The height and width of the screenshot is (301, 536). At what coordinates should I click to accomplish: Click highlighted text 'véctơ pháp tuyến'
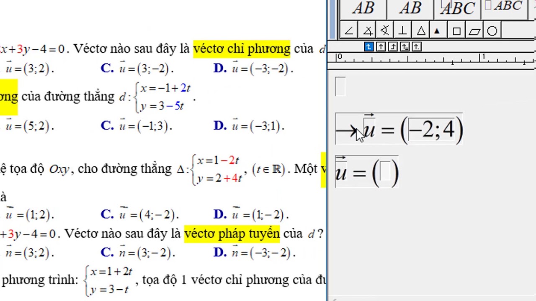(x=232, y=234)
